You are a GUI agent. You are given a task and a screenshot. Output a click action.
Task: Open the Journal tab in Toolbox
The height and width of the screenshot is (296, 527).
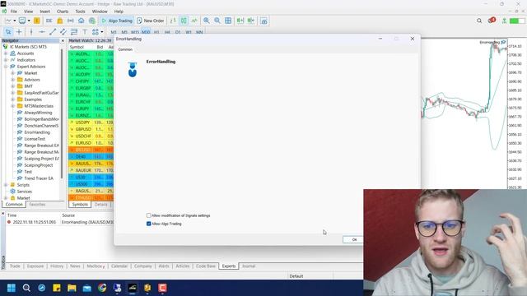coord(249,266)
